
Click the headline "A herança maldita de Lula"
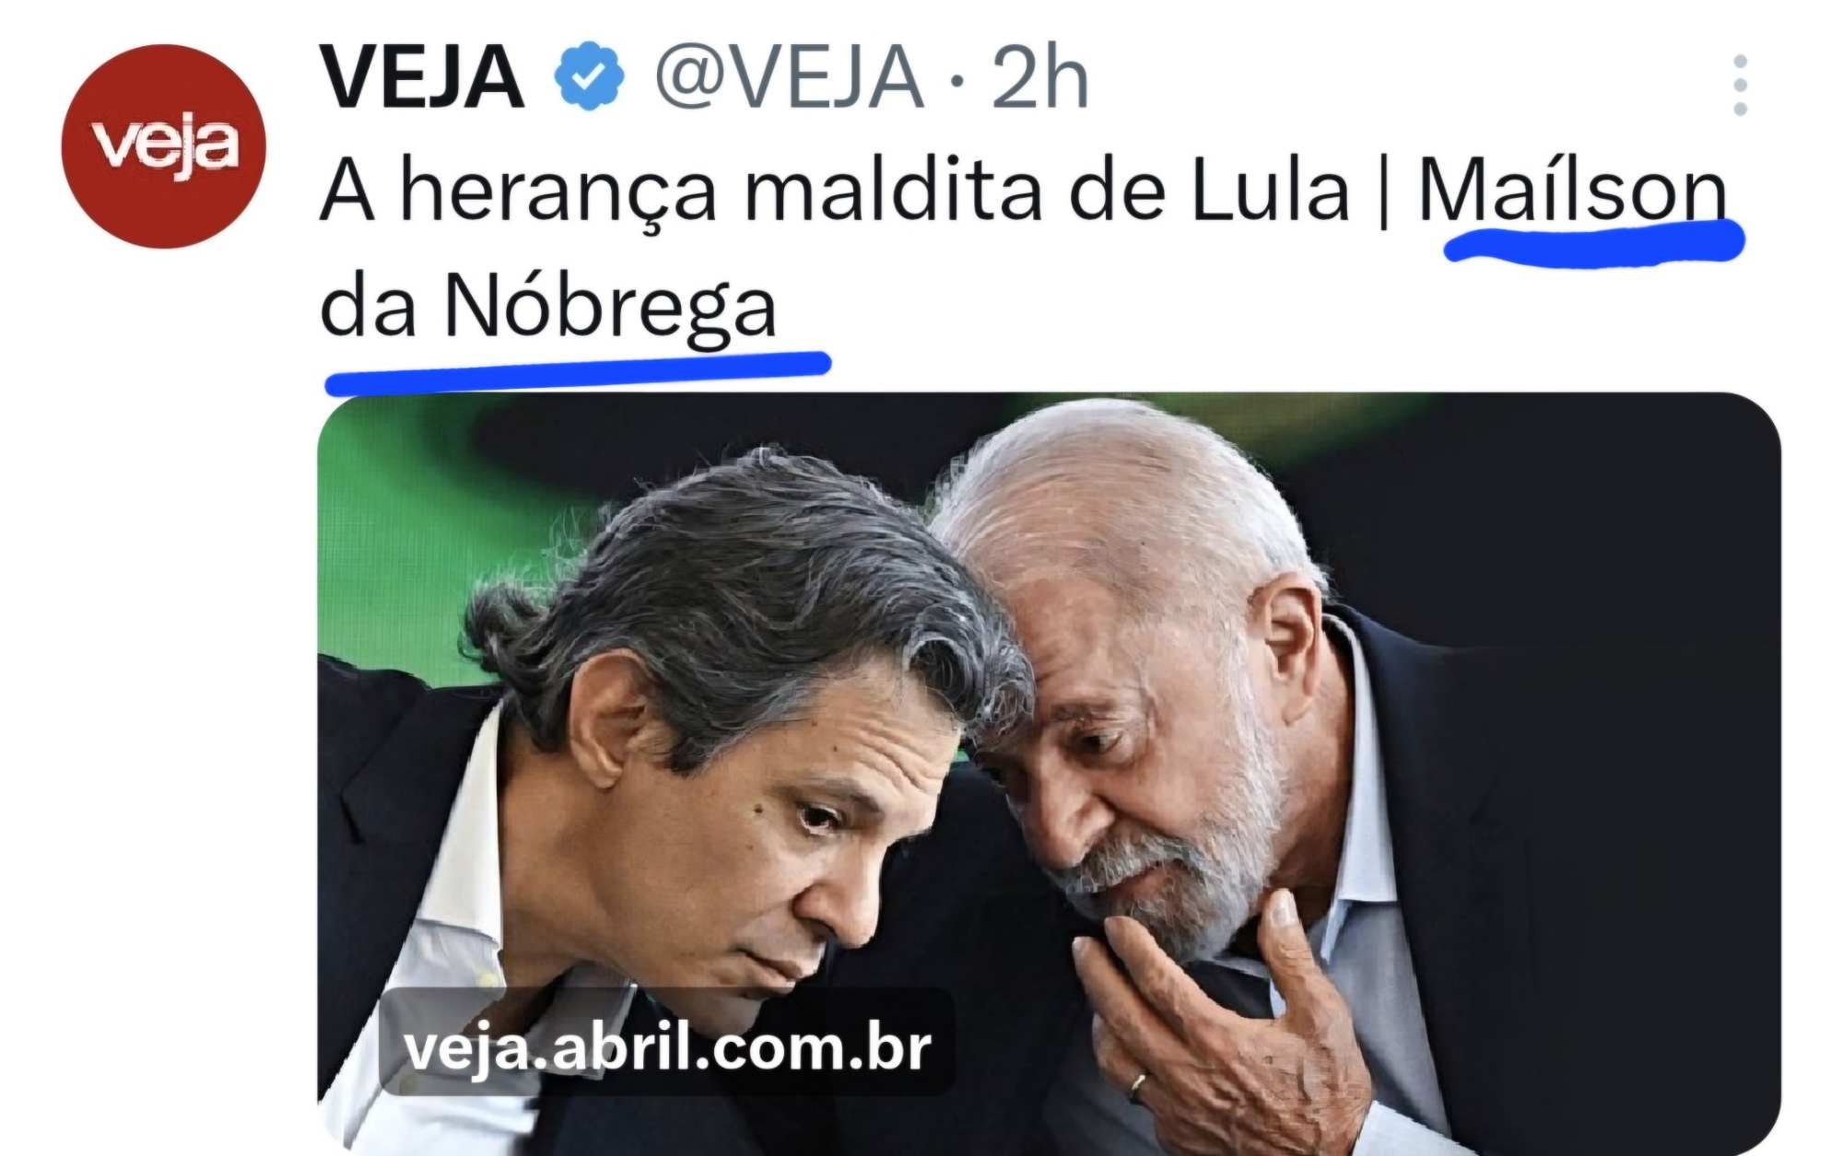click(835, 193)
